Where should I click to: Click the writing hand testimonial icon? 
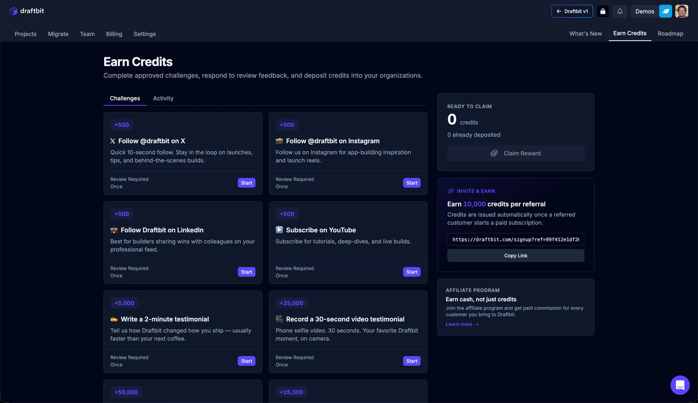click(114, 319)
